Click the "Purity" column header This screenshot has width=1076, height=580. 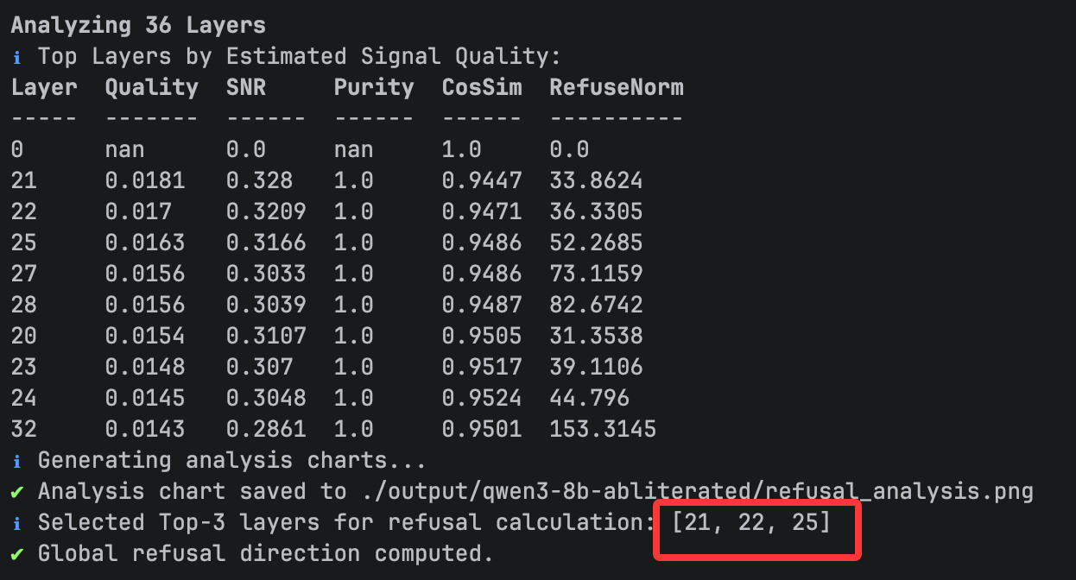373,88
